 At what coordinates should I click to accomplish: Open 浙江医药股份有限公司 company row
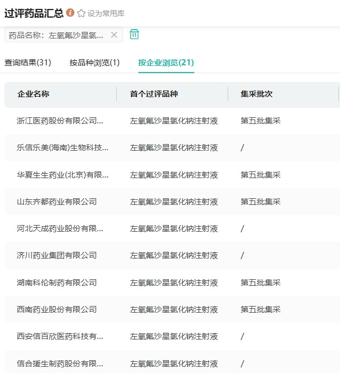(x=60, y=121)
